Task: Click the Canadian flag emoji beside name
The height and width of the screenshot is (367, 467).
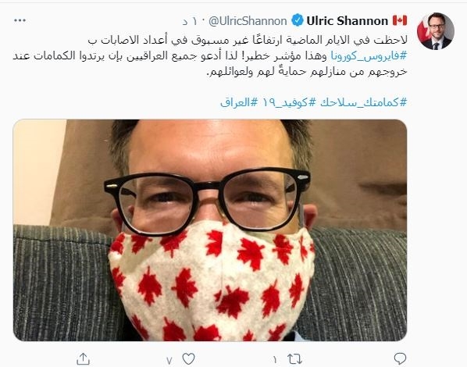Action: click(x=400, y=20)
